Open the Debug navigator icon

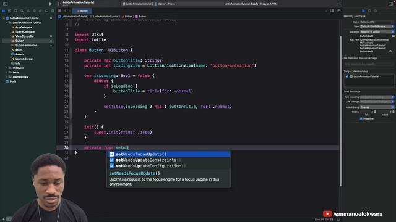coord(40,11)
